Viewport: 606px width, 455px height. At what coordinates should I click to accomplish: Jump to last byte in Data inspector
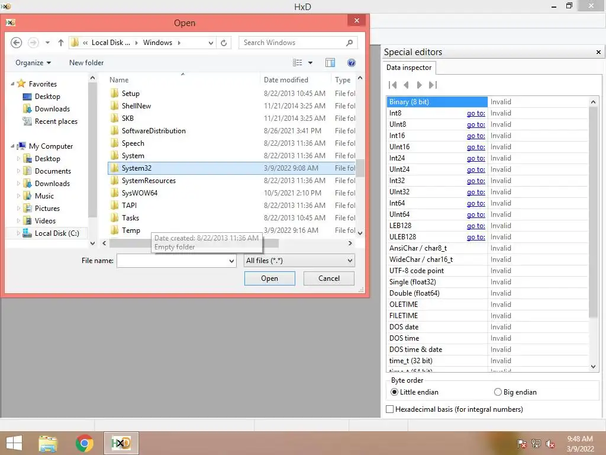[x=433, y=85]
